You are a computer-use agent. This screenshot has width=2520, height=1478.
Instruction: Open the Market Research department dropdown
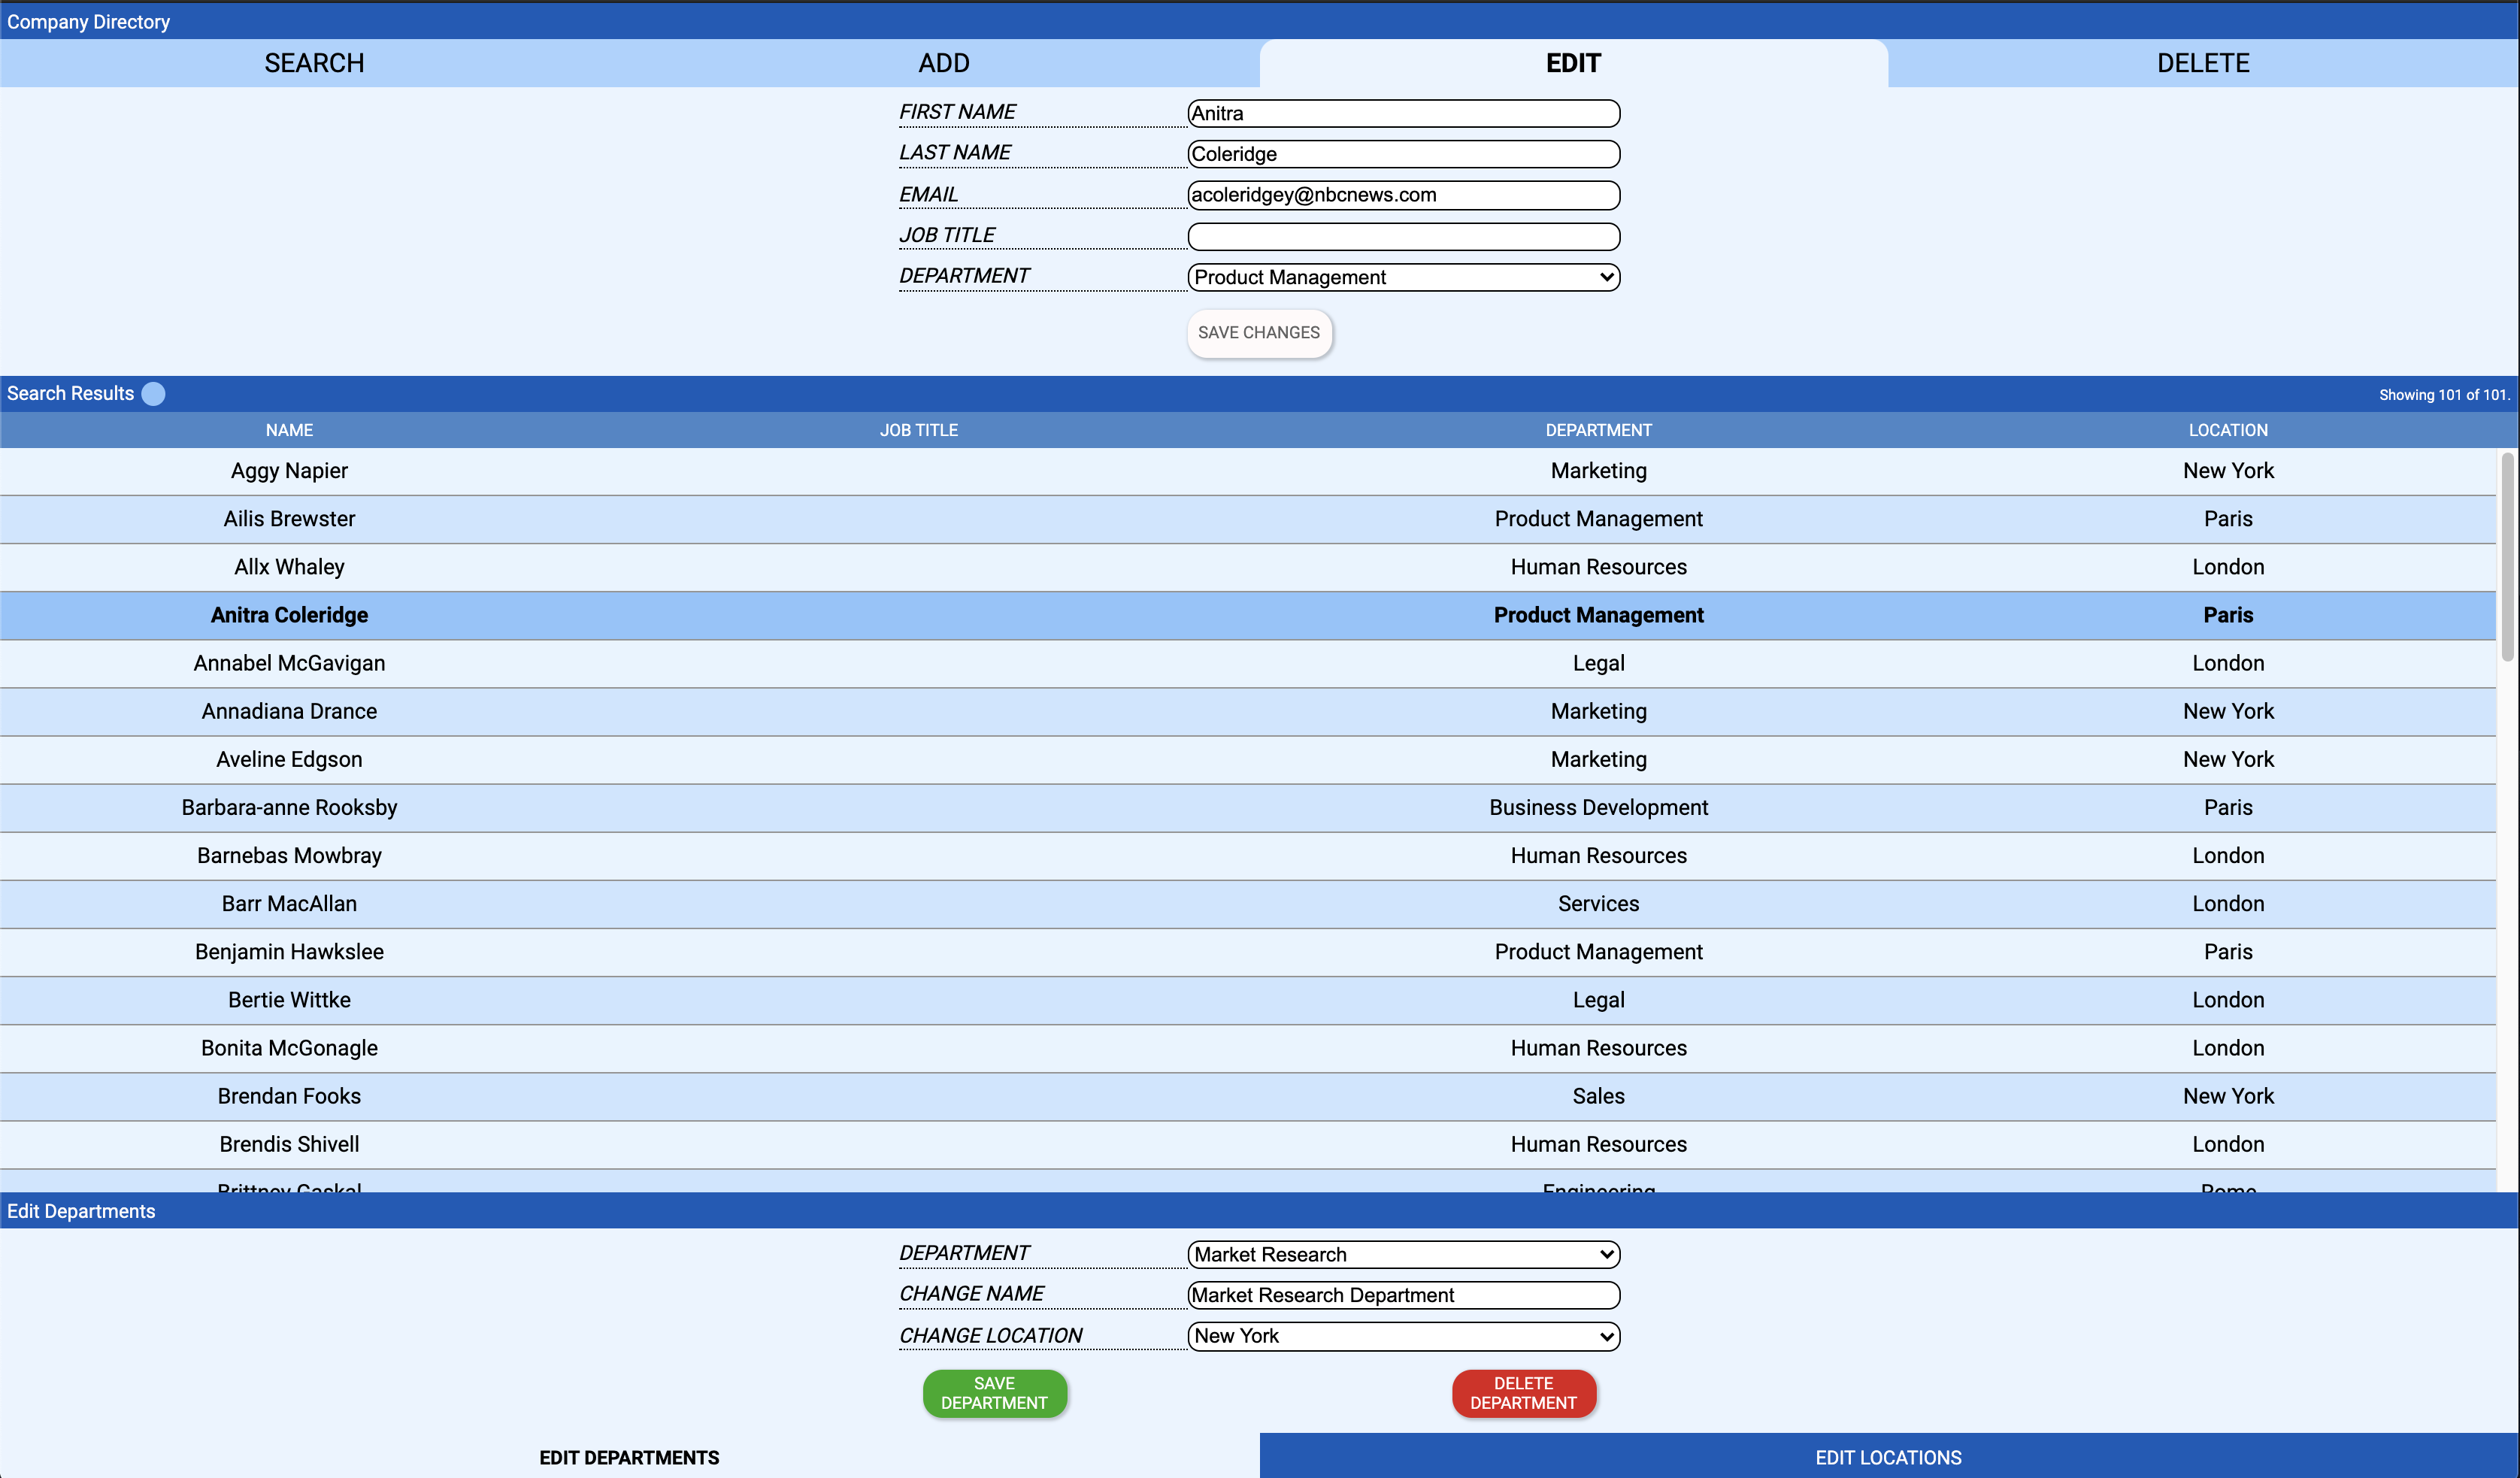pyautogui.click(x=1403, y=1254)
